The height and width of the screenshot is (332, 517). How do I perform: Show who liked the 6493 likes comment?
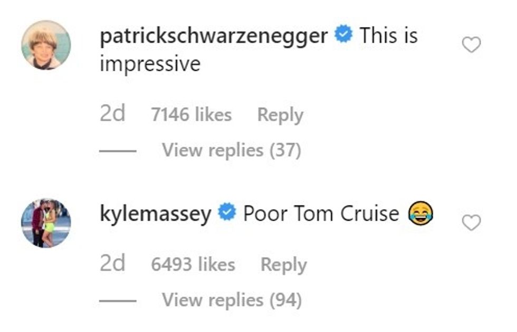point(193,264)
